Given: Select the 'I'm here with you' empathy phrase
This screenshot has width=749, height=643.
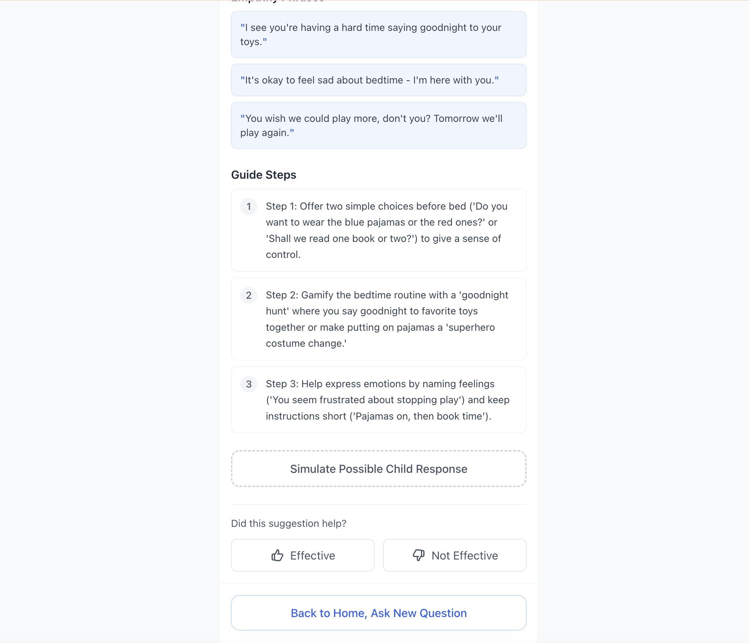Looking at the screenshot, I should tap(378, 80).
